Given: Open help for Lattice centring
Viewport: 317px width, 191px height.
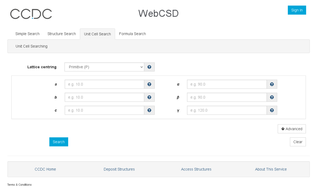Looking at the screenshot, I should click(x=149, y=67).
